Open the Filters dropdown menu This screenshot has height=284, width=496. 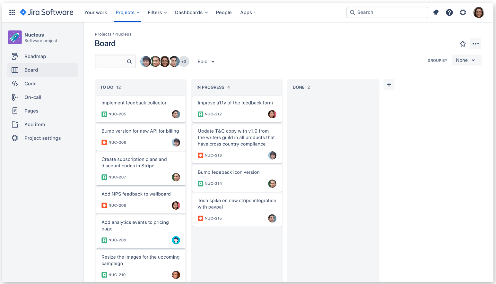click(157, 13)
